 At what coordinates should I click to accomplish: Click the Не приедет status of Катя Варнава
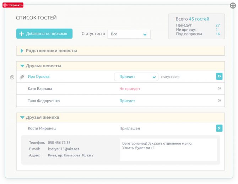(x=130, y=89)
